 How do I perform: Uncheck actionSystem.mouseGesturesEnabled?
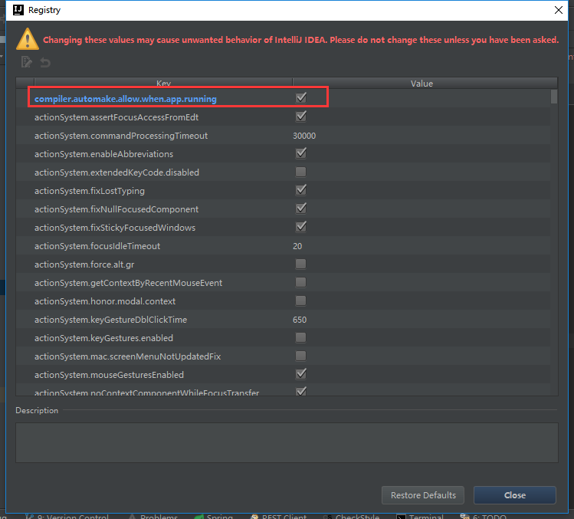click(301, 374)
